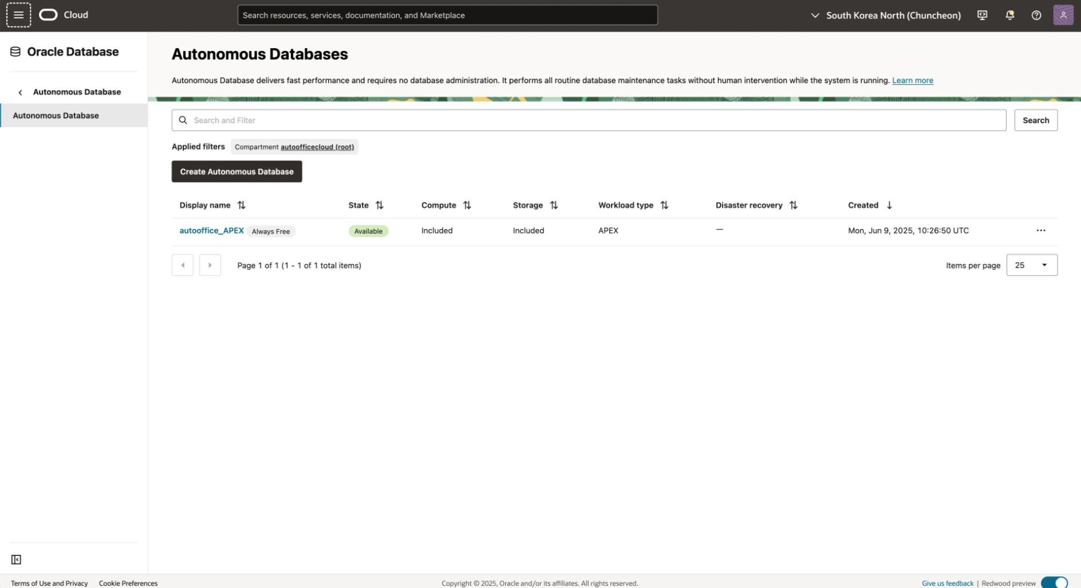Screen dimensions: 1081x588
Task: Open the announcements bell icon
Action: pyautogui.click(x=1009, y=15)
